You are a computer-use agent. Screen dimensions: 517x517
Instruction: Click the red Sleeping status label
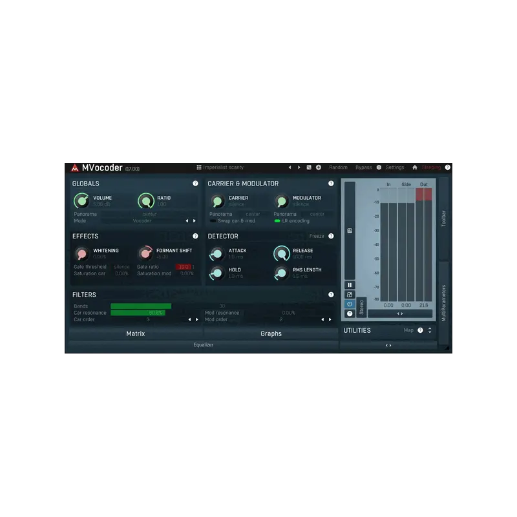pos(431,167)
